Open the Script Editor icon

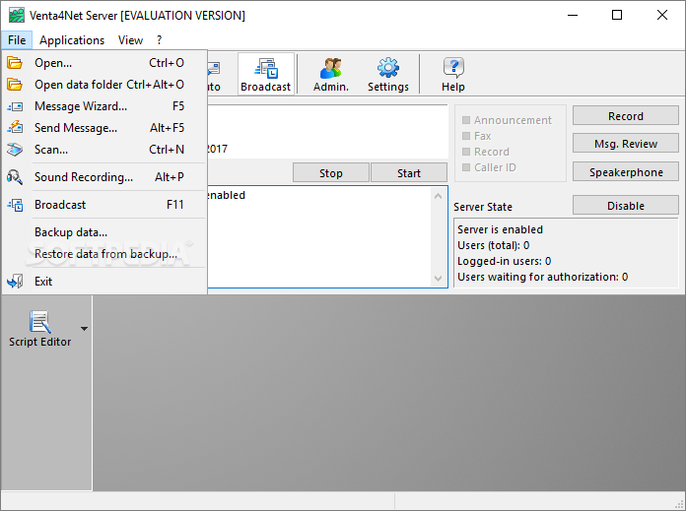point(39,329)
